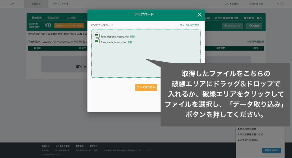Viewport: 292px width, 158px height.
Task: Click the 取引日 column header
Action: click(37, 48)
